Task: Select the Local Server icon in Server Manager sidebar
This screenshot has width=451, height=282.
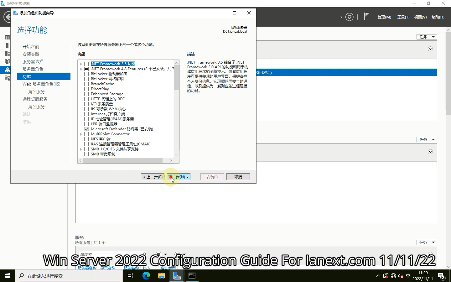Action: [7, 45]
